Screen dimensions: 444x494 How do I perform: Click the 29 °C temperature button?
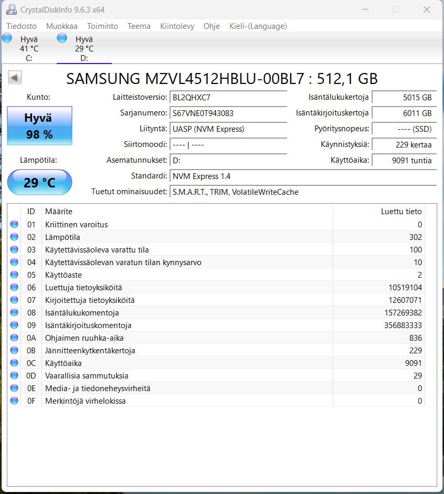point(39,182)
